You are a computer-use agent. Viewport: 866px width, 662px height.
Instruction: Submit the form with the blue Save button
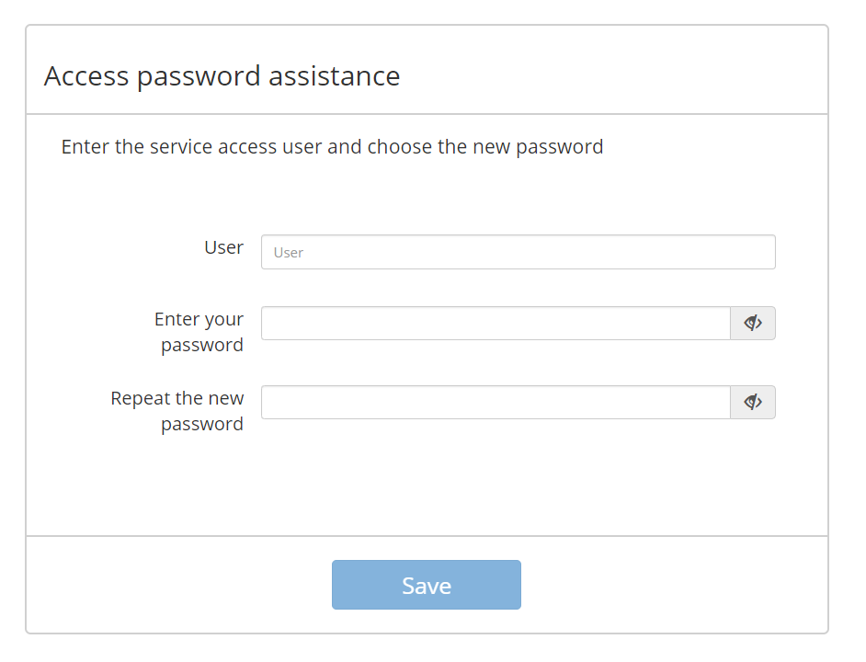[427, 585]
